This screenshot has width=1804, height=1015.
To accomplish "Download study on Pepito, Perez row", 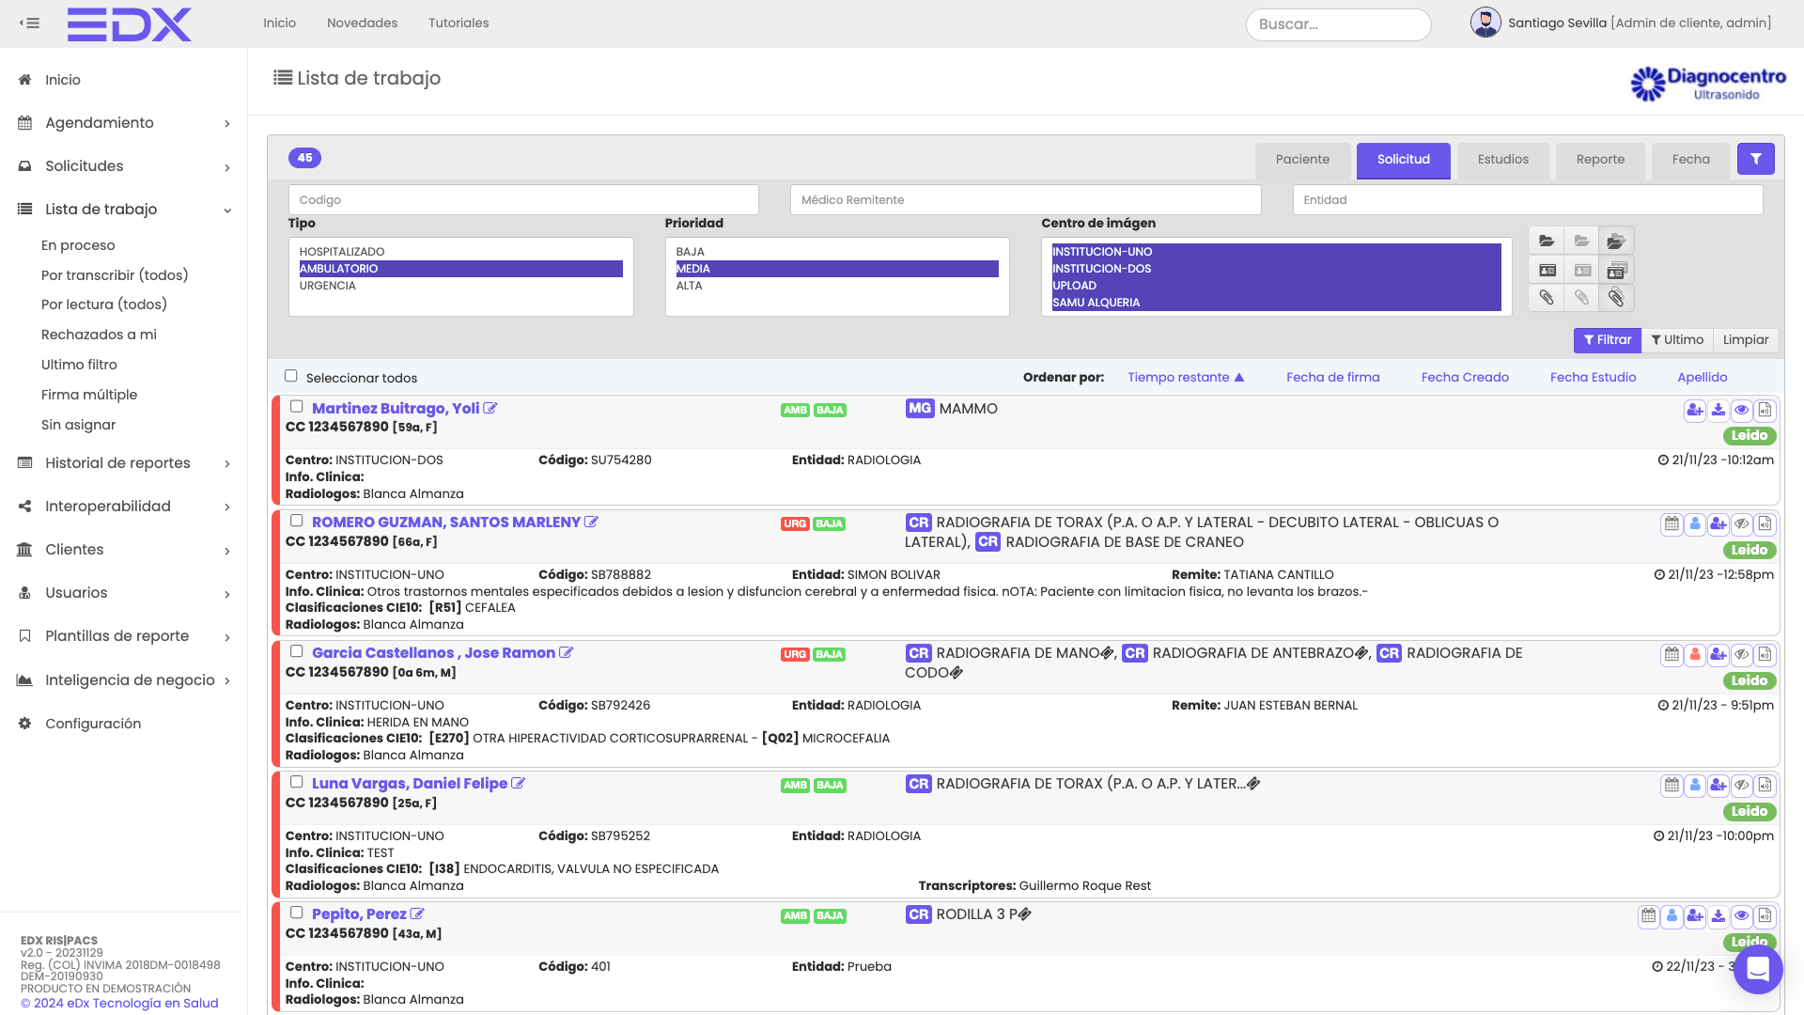I will 1718,916.
